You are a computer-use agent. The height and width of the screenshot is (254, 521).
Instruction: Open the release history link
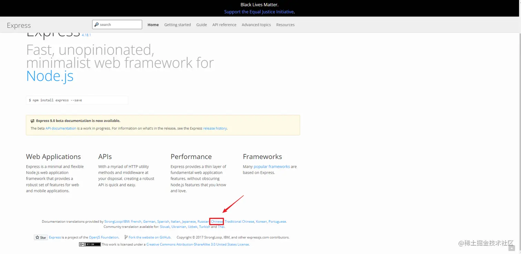tap(215, 129)
